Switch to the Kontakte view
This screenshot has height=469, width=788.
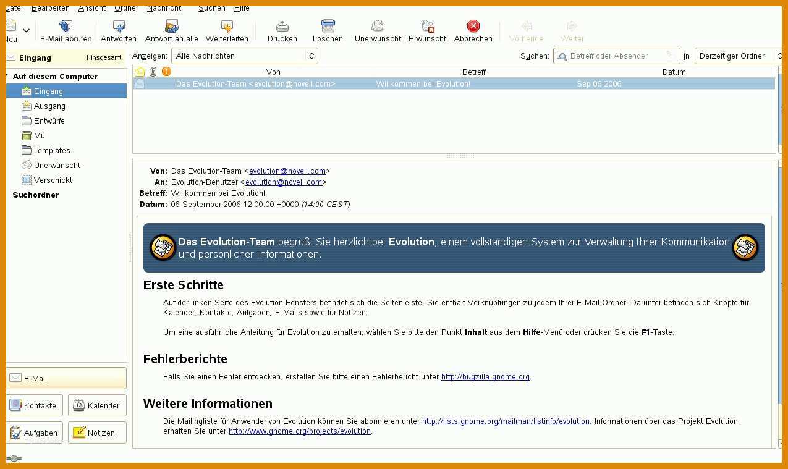[35, 405]
